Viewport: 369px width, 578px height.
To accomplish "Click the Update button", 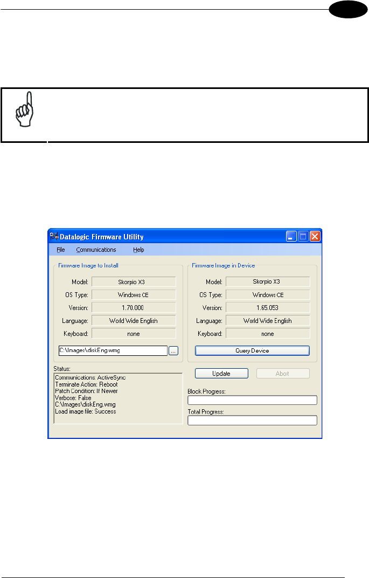I will coord(221,374).
